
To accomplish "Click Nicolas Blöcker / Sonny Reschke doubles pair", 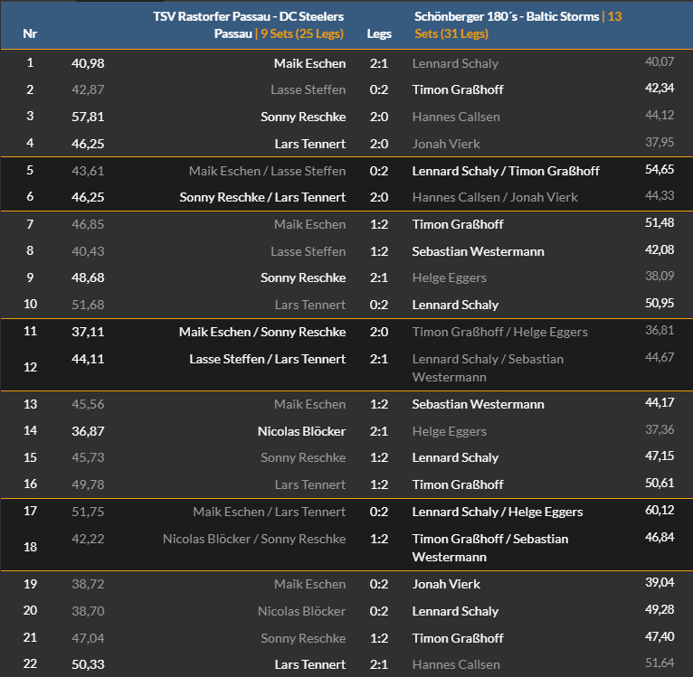I will [x=254, y=539].
